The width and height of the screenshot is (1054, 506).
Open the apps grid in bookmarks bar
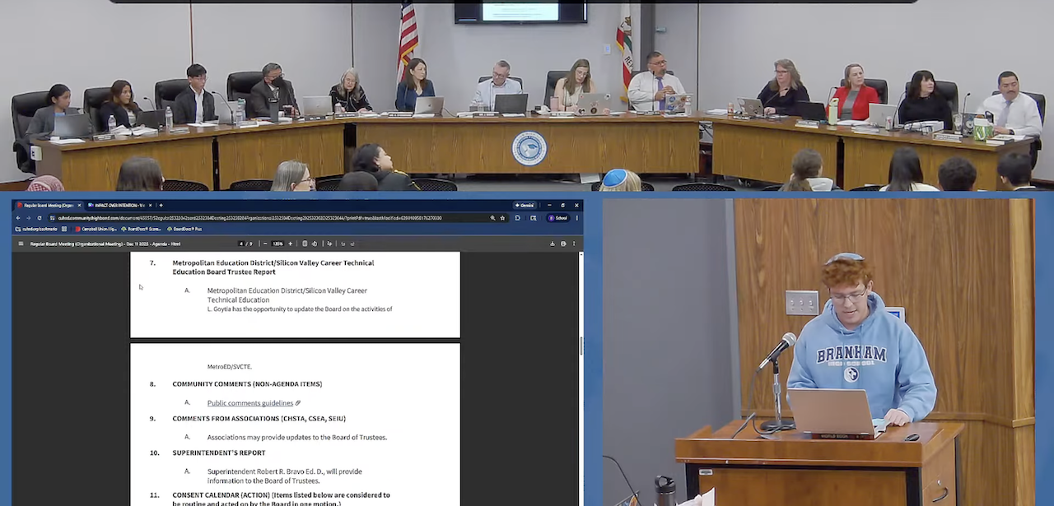tap(64, 229)
